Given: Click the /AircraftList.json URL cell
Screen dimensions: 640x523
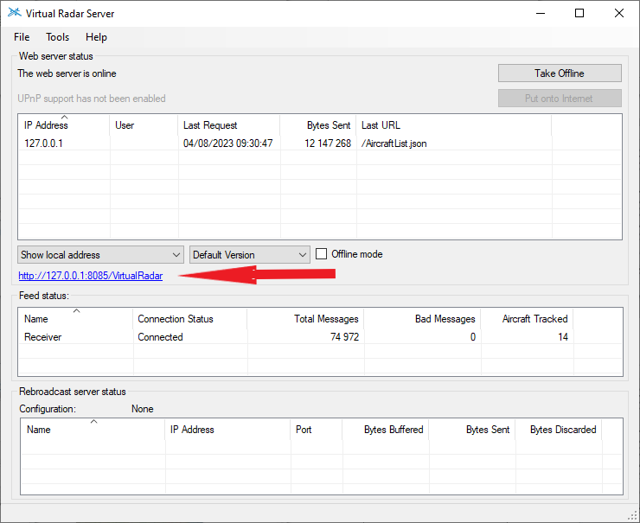Looking at the screenshot, I should 394,144.
